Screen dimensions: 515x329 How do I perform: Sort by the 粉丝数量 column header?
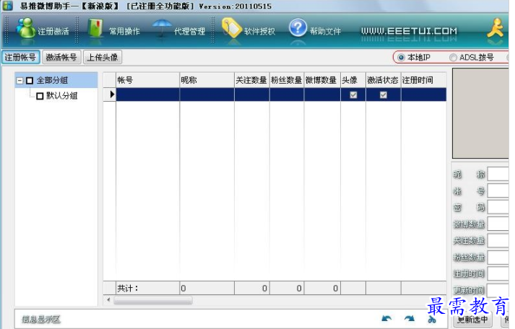pos(287,80)
